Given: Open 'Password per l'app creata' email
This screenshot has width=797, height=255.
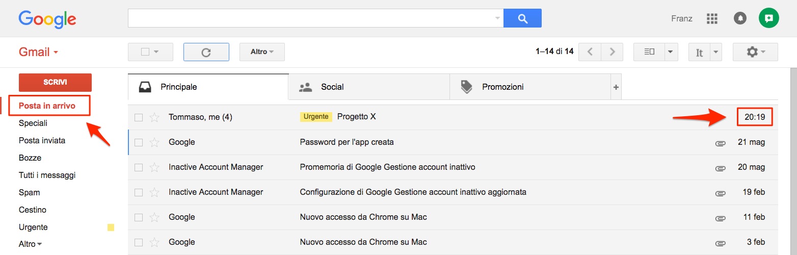Looking at the screenshot, I should point(347,142).
